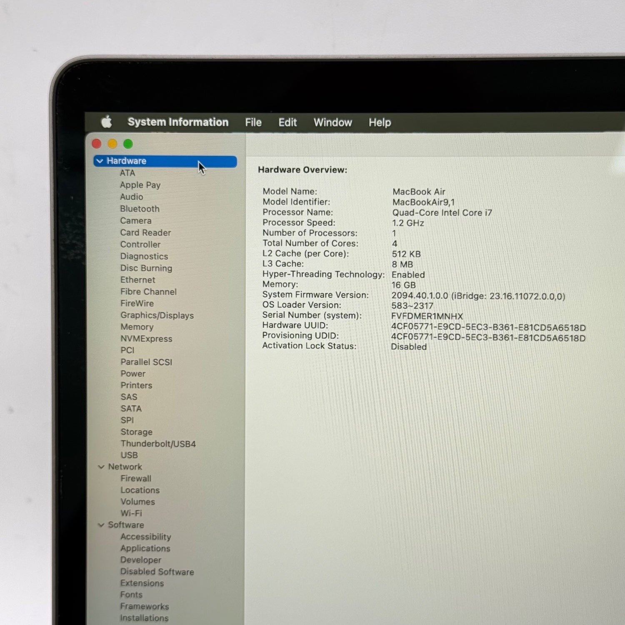The height and width of the screenshot is (625, 625).
Task: Click the green full-screen window button
Action: (128, 144)
